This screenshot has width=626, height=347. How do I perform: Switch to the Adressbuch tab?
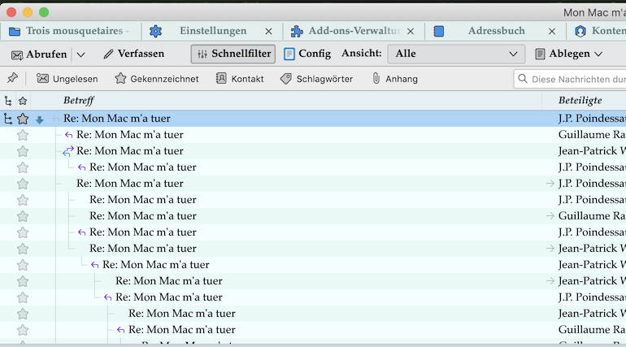[496, 31]
